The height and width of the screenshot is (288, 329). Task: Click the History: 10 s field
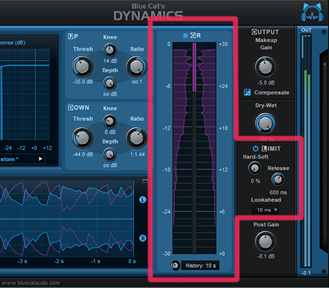[200, 266]
